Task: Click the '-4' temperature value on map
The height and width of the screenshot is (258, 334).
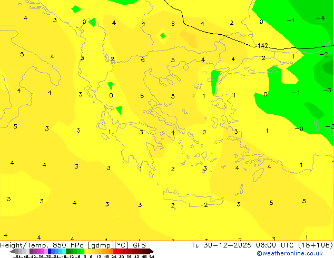Action: (x=320, y=18)
